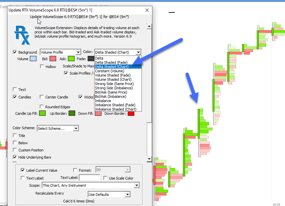
Task: Enable the Below checkbox
Action: [x=15, y=143]
